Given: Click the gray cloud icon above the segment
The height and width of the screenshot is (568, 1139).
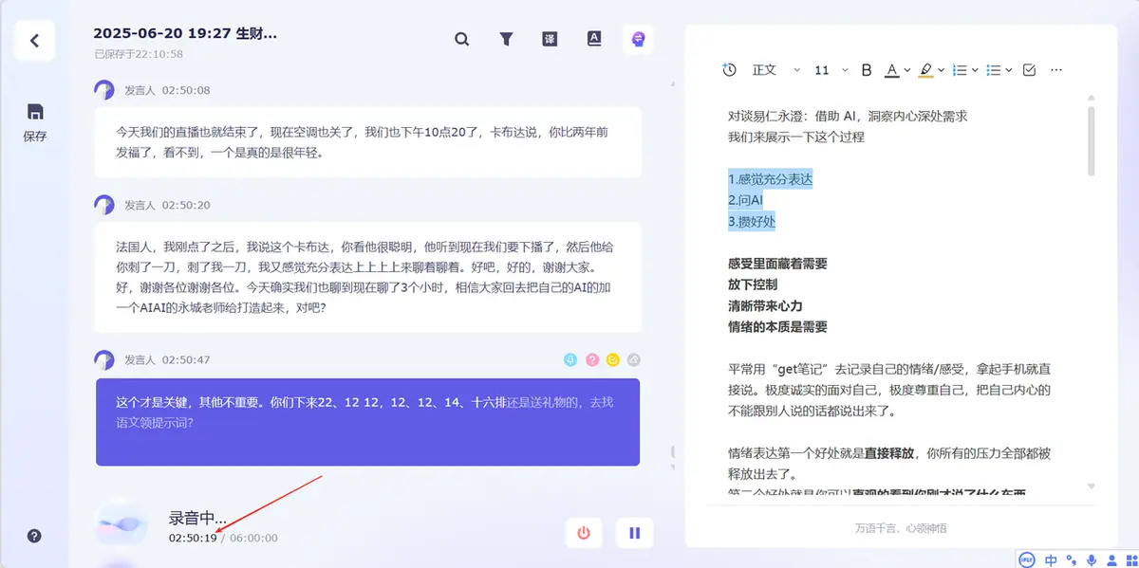Looking at the screenshot, I should point(634,359).
